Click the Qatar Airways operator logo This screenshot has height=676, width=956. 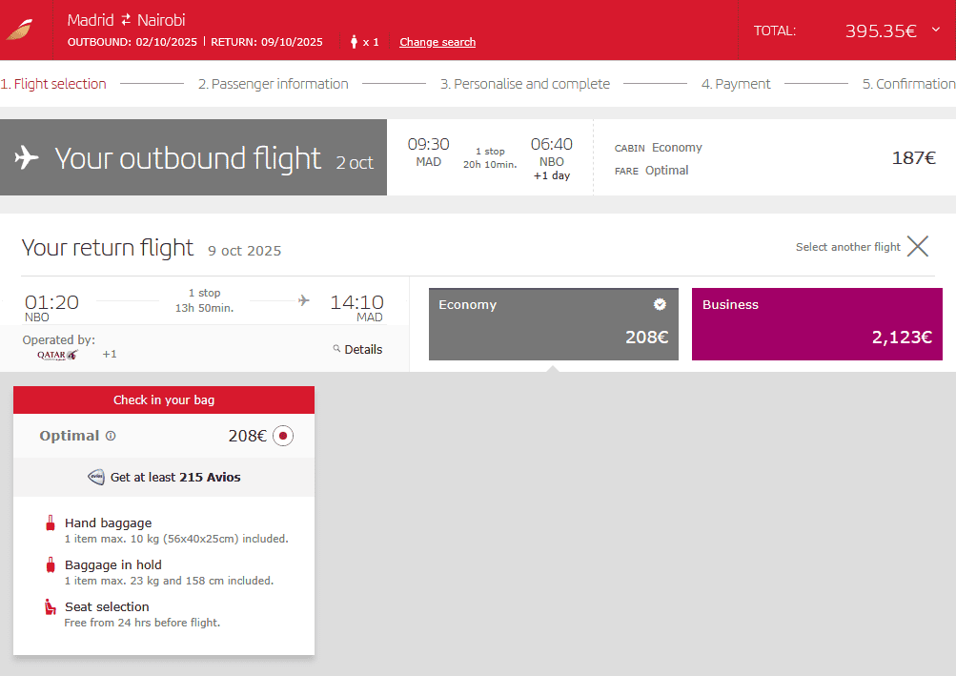pyautogui.click(x=57, y=355)
